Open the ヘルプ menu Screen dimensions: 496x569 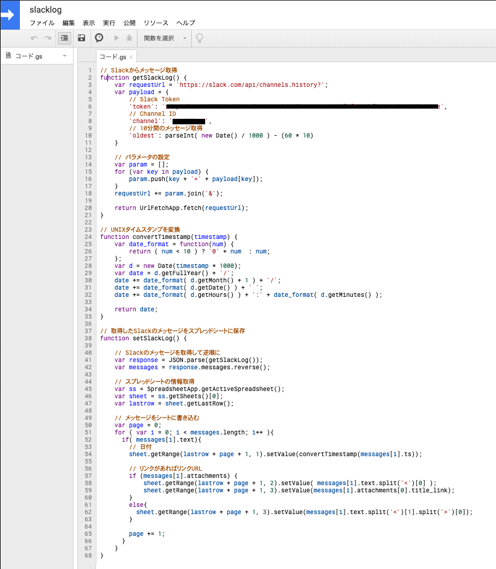tap(186, 23)
